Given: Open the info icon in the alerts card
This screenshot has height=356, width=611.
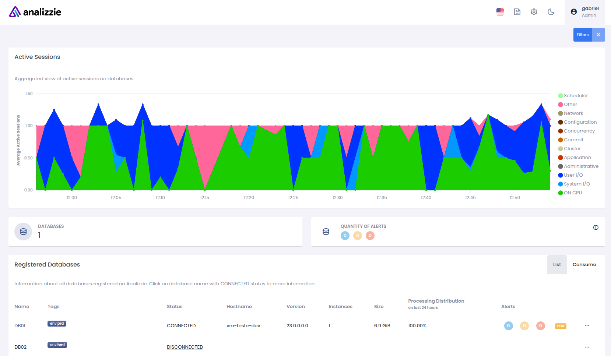Looking at the screenshot, I should click(x=596, y=228).
